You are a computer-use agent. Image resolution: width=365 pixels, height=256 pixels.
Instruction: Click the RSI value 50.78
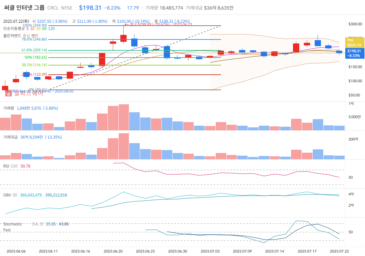(25, 166)
